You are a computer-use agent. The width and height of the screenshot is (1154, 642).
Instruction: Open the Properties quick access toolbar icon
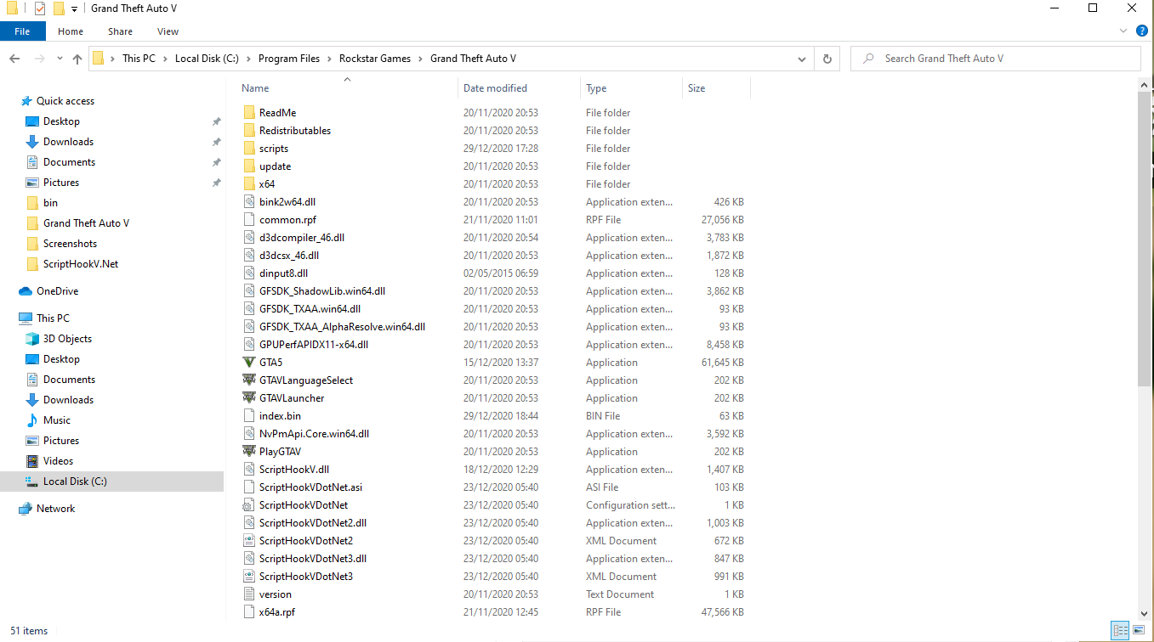tap(39, 8)
